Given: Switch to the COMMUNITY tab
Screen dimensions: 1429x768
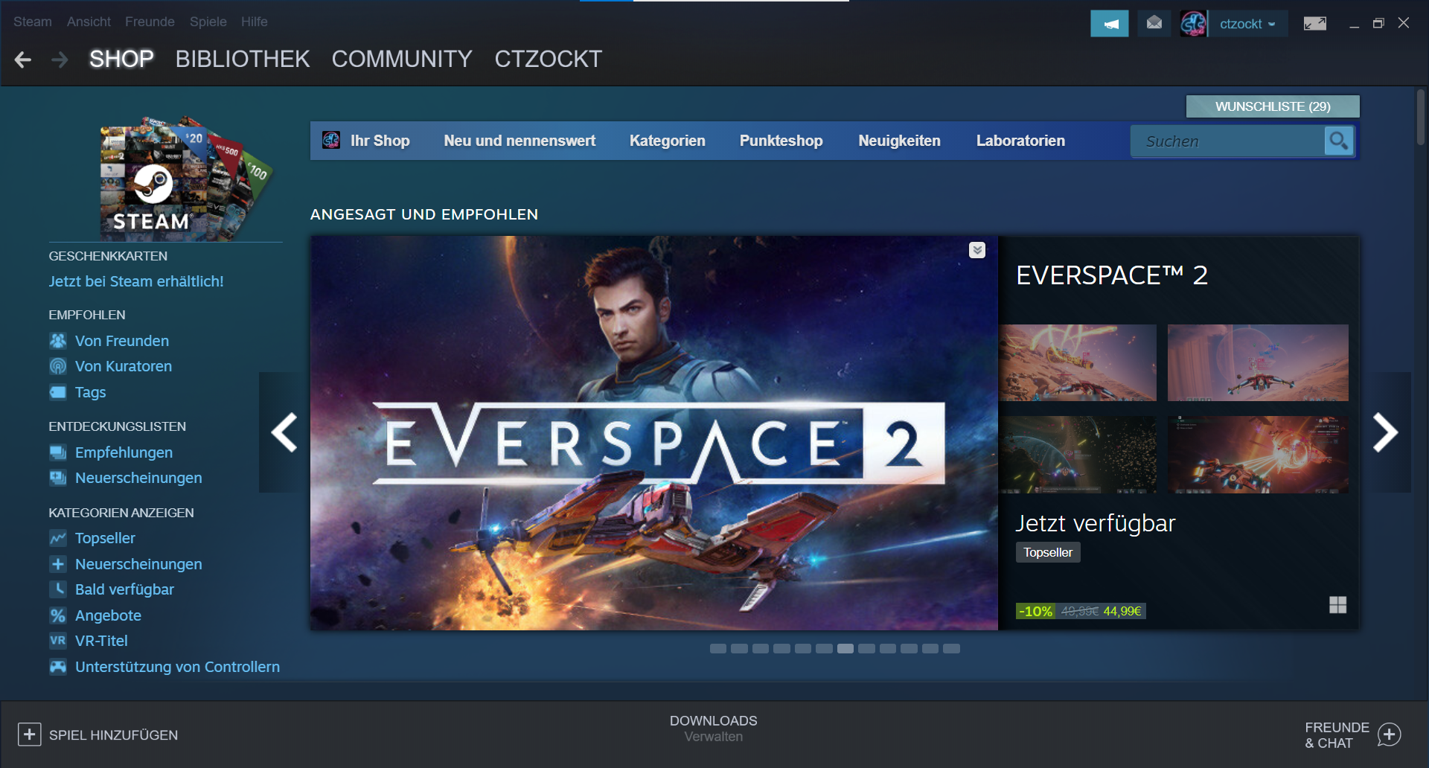Looking at the screenshot, I should point(402,59).
